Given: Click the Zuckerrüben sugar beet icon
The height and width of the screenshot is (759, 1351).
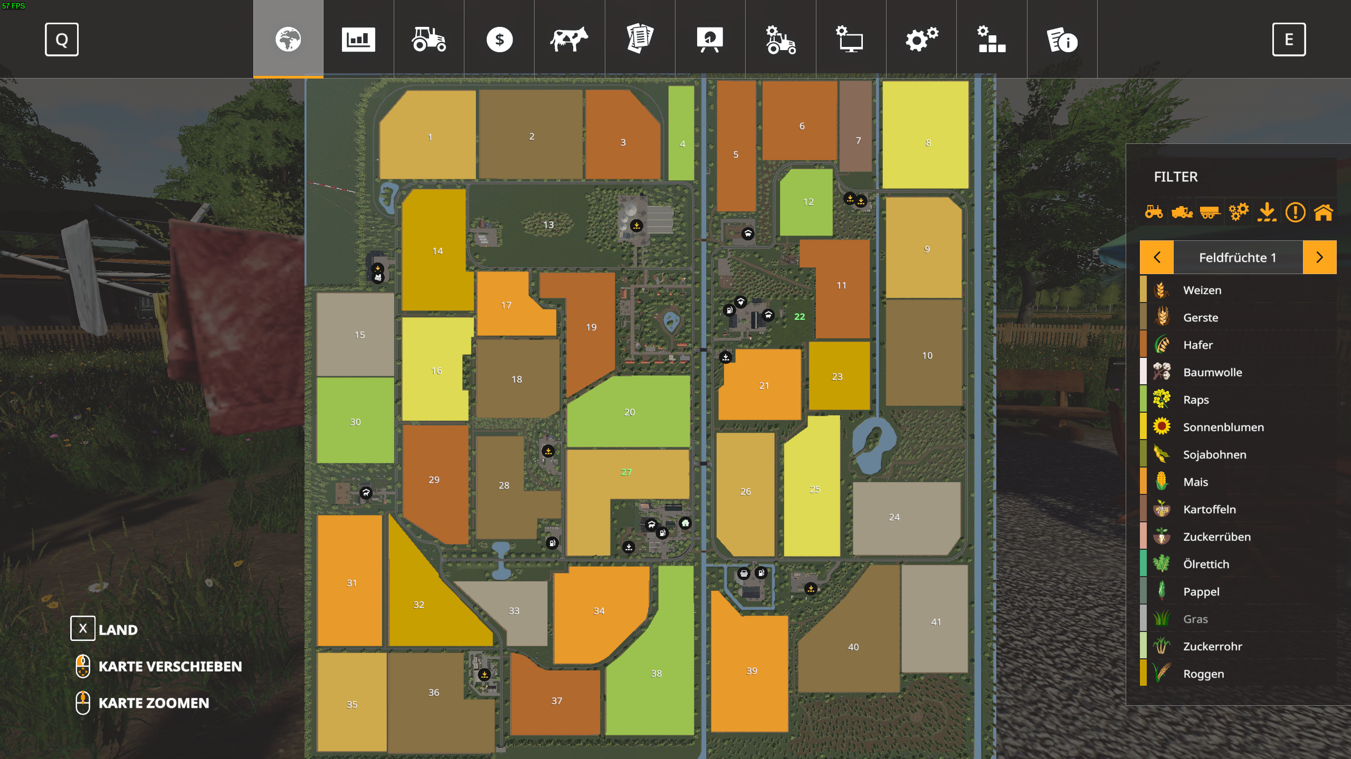Looking at the screenshot, I should tap(1162, 537).
